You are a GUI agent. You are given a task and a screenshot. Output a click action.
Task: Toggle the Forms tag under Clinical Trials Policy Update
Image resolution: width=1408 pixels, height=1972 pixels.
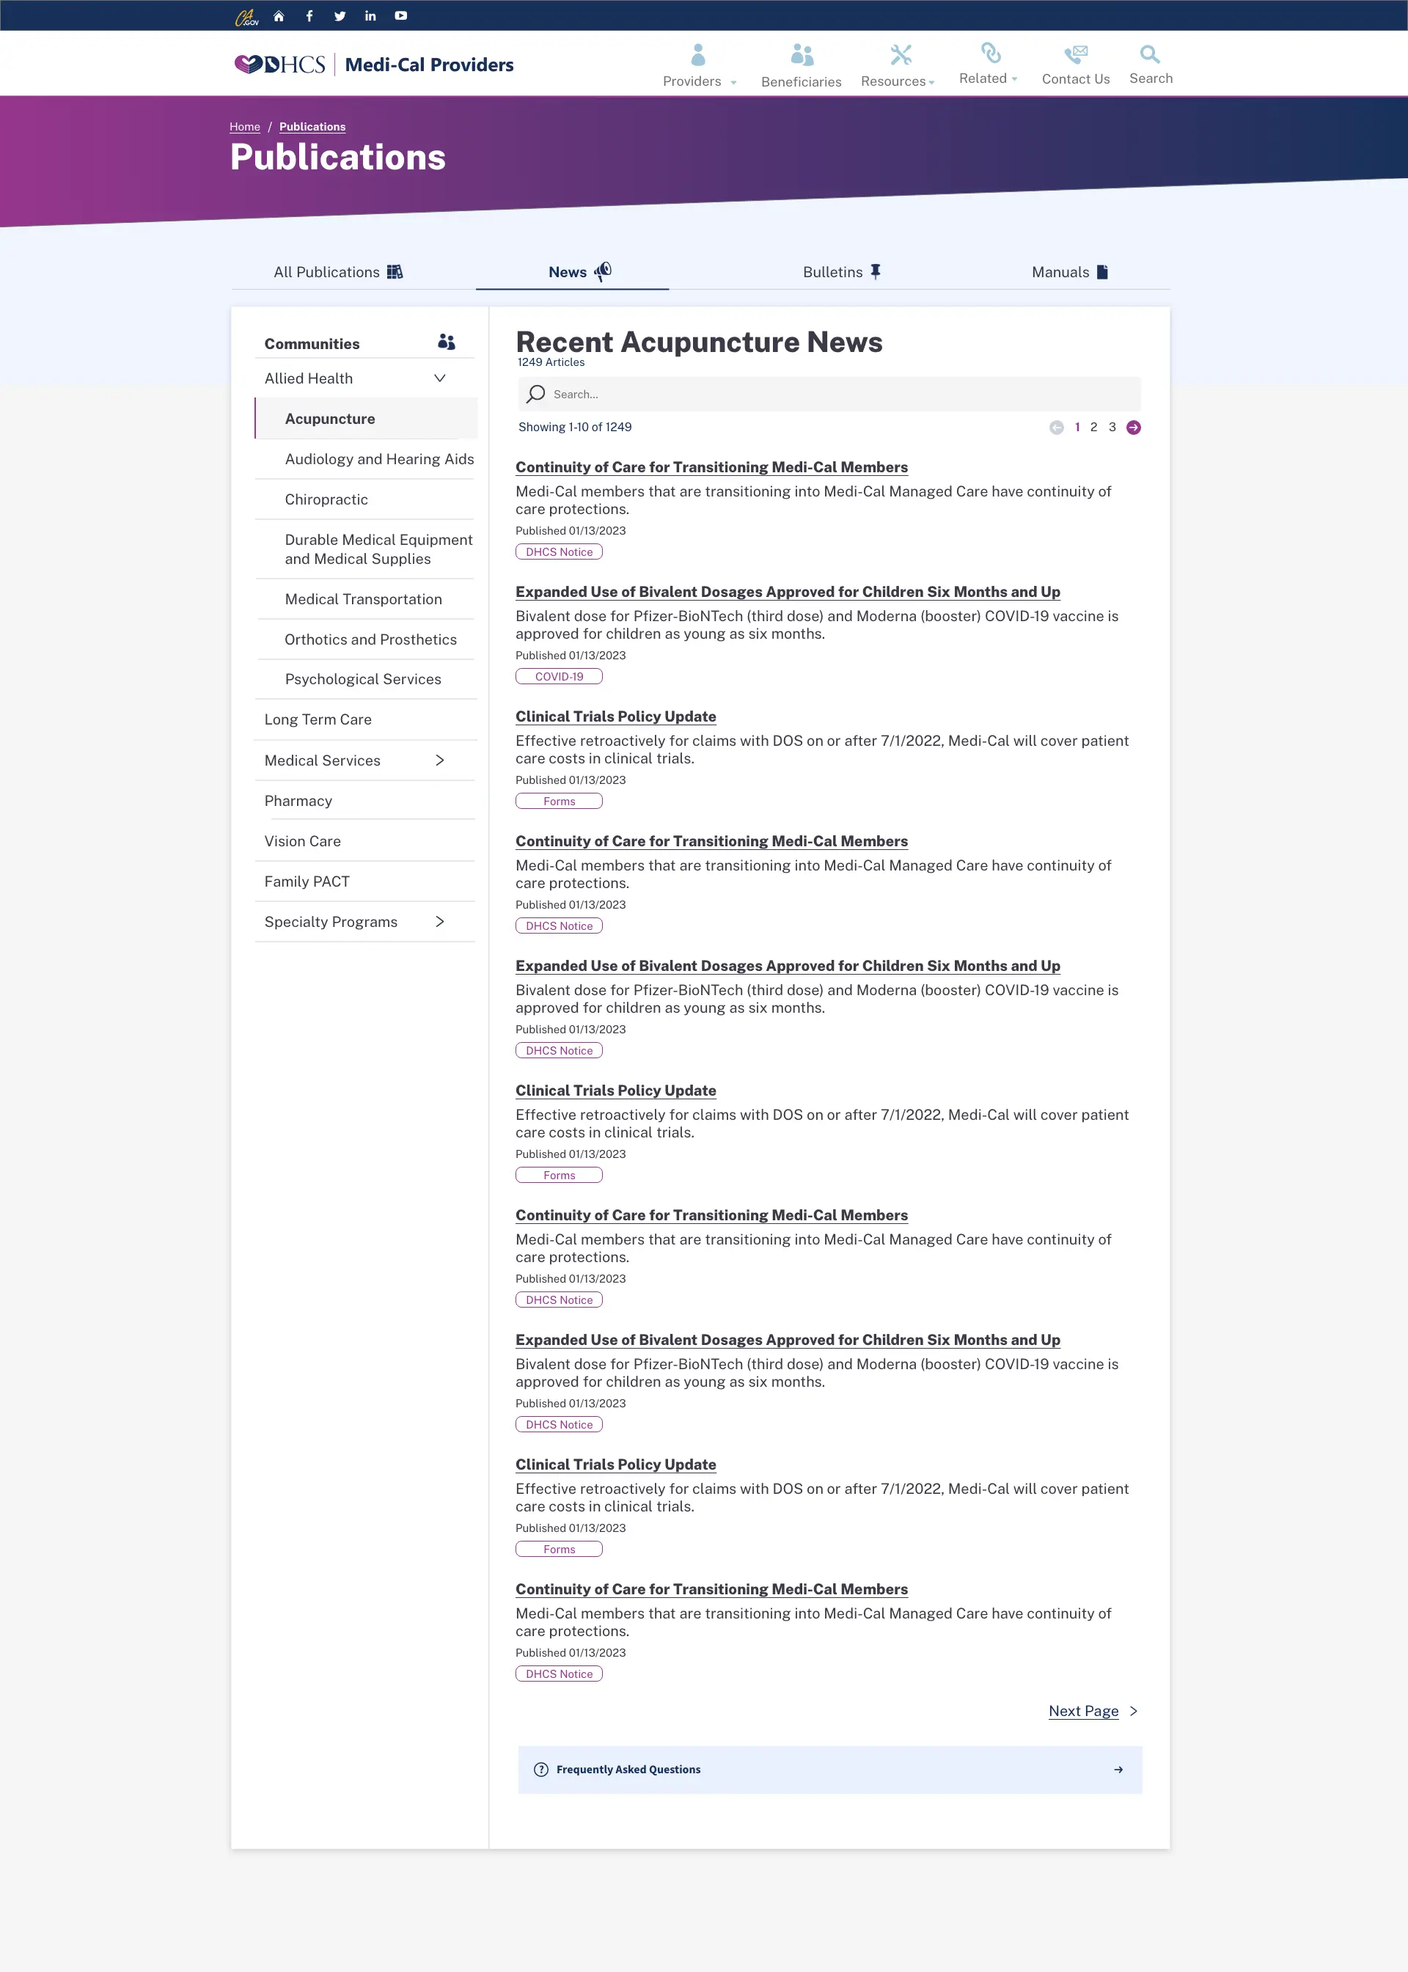560,800
